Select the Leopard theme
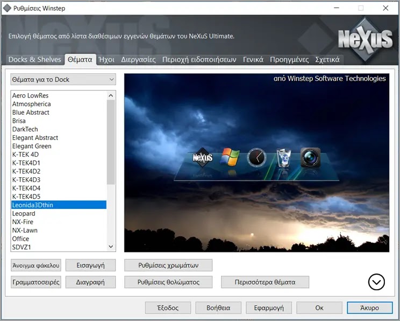The height and width of the screenshot is (321, 400). [59, 214]
